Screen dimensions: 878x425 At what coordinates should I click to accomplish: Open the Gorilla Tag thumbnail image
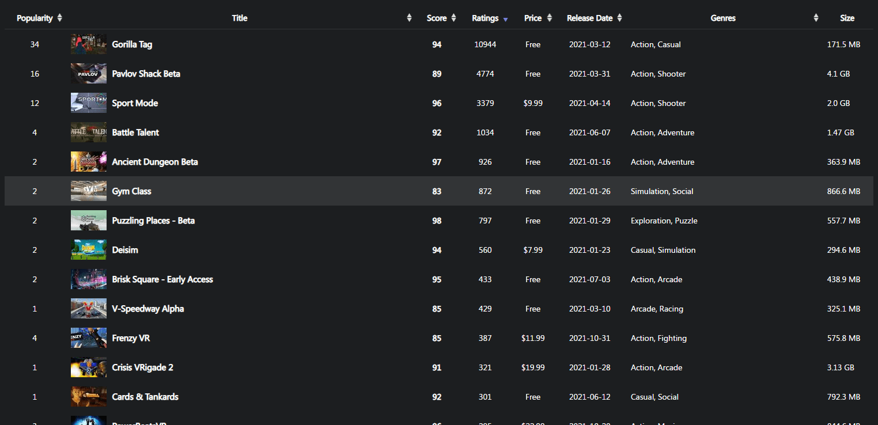coord(89,44)
